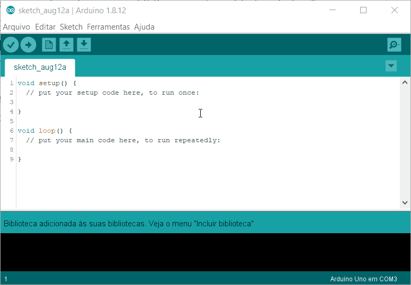This screenshot has width=411, height=285.
Task: Click the Upload arrow button
Action: [28, 45]
